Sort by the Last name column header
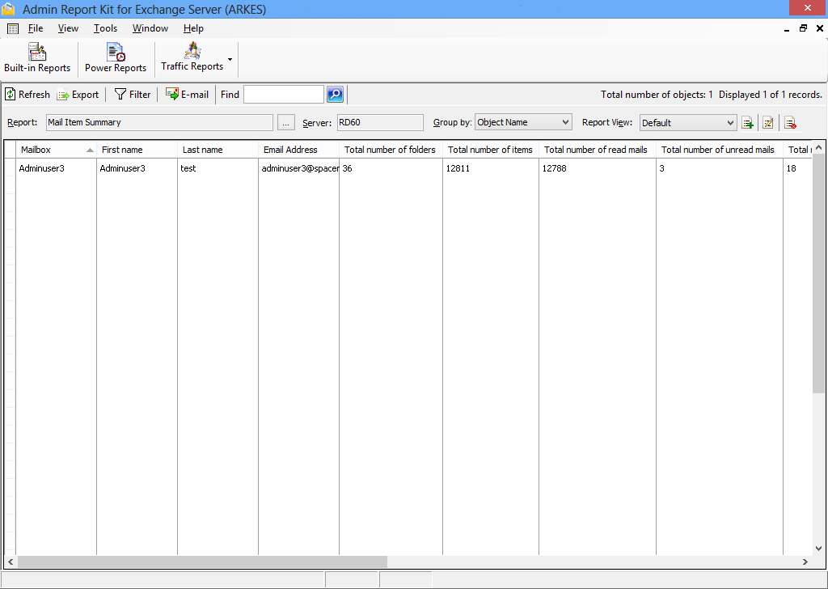 point(218,150)
